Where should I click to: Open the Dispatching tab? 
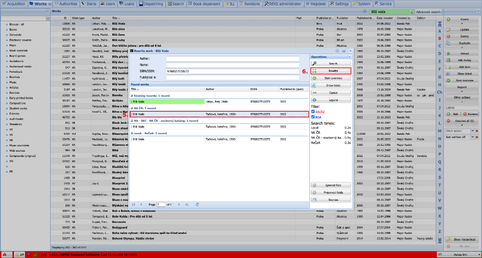pos(151,4)
